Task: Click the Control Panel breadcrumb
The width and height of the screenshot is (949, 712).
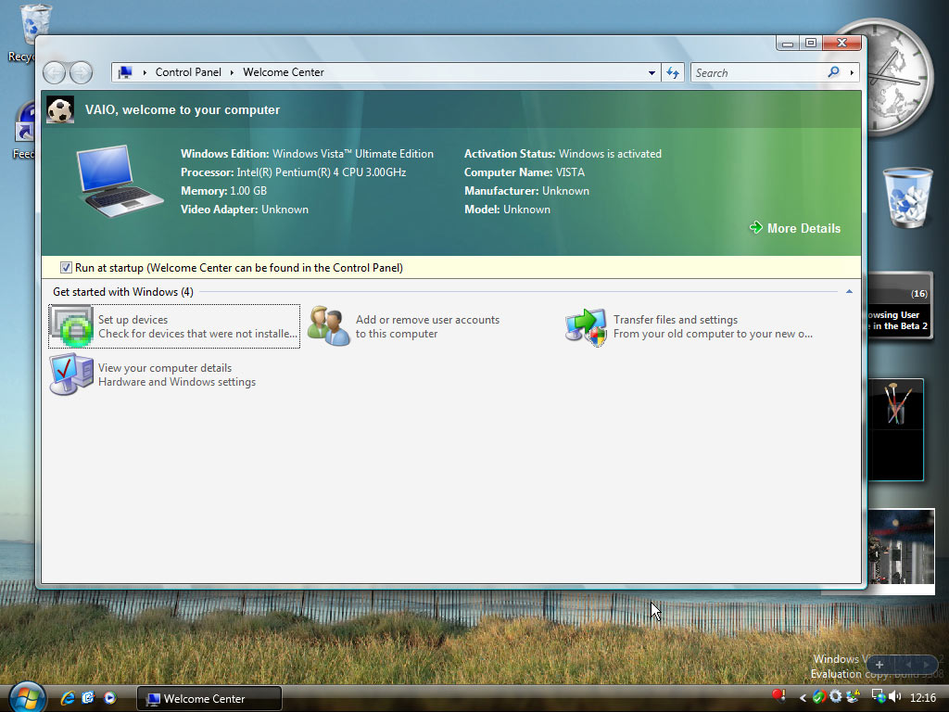Action: pos(188,72)
